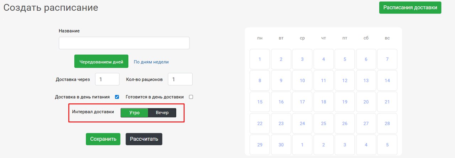Pick day 10 in the calendar

click(302, 80)
